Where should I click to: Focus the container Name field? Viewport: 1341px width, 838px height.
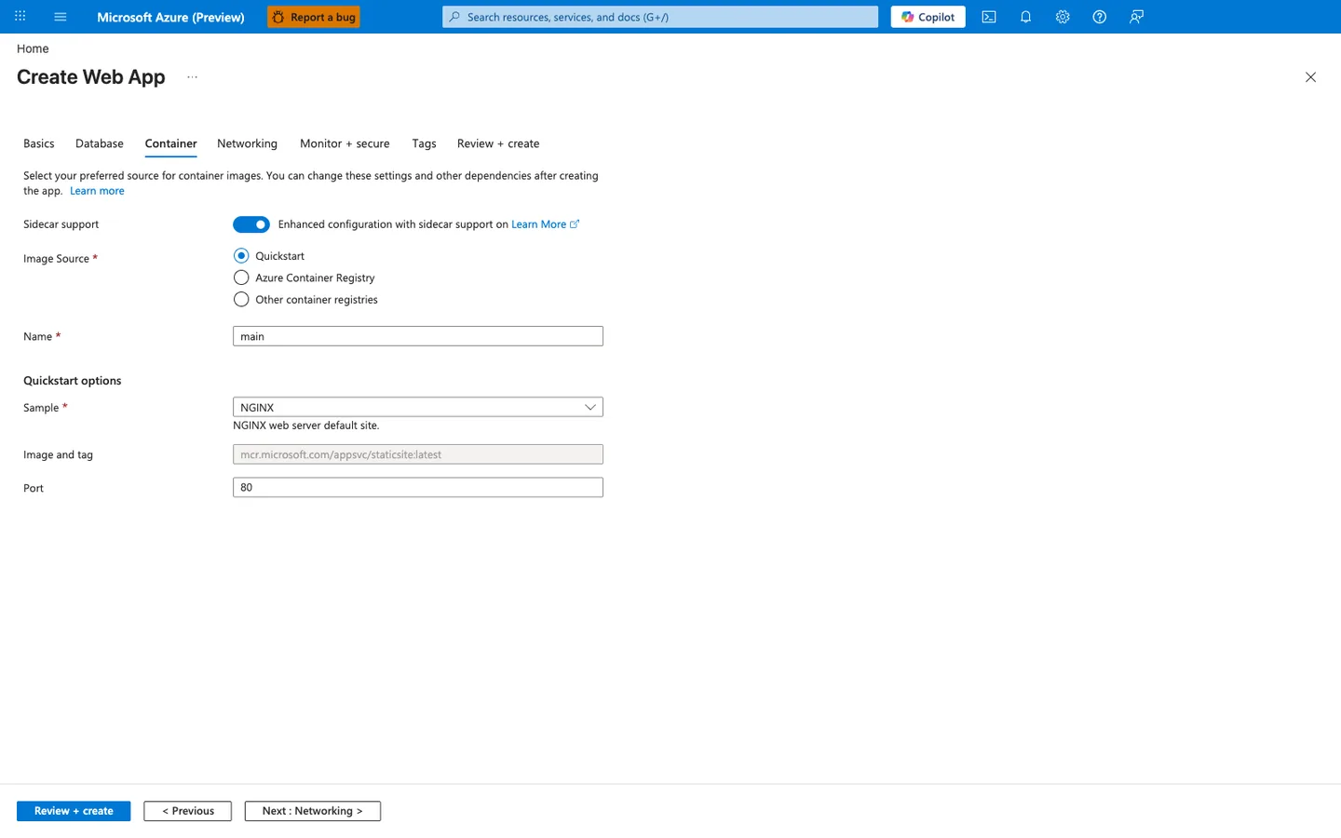coord(418,336)
